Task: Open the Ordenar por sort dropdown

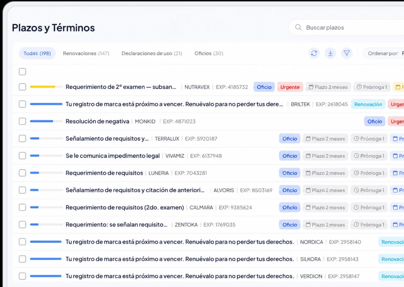Action: click(x=384, y=53)
